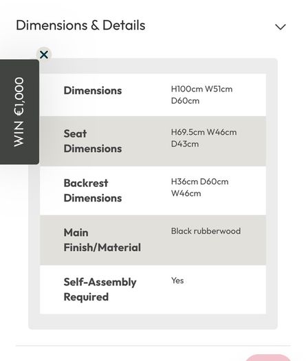Select the Main Finish/Material row label
306x361 pixels.
coord(102,240)
